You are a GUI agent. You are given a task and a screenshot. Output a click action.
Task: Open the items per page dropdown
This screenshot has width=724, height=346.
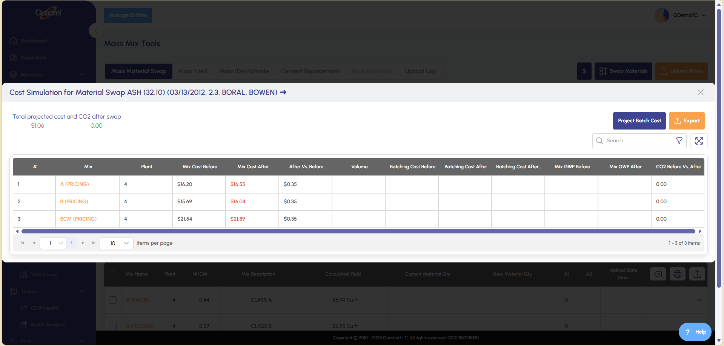click(117, 243)
